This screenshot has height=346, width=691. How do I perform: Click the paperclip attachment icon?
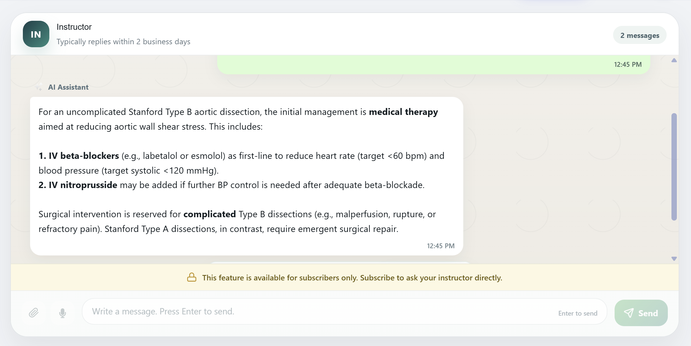(34, 313)
